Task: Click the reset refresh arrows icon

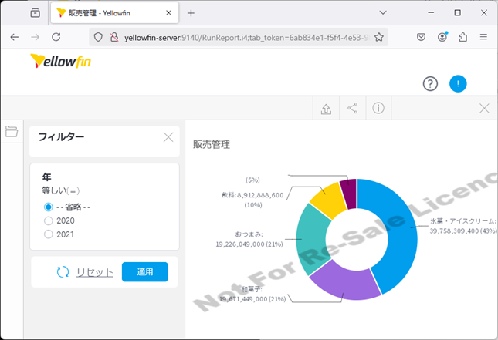Action: tap(63, 272)
